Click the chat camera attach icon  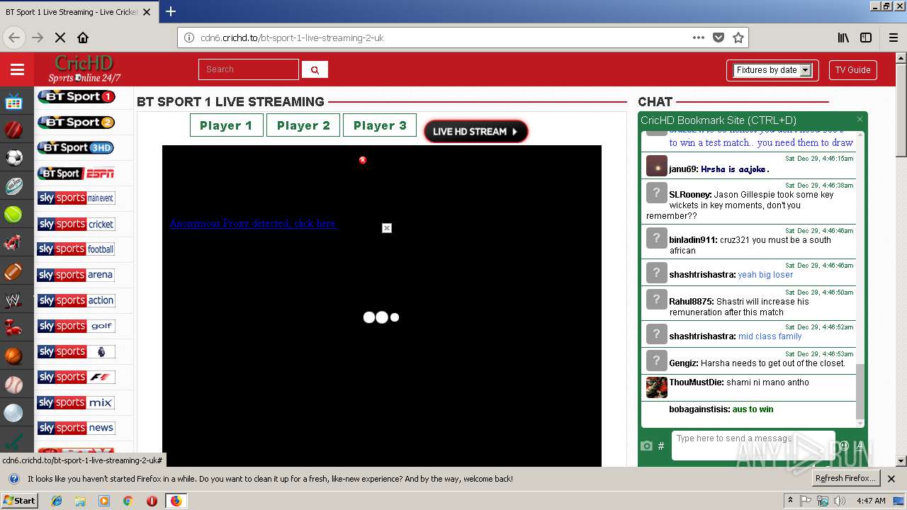click(x=646, y=446)
